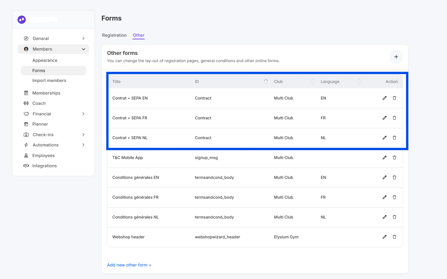Click Add new other form link

(x=129, y=265)
